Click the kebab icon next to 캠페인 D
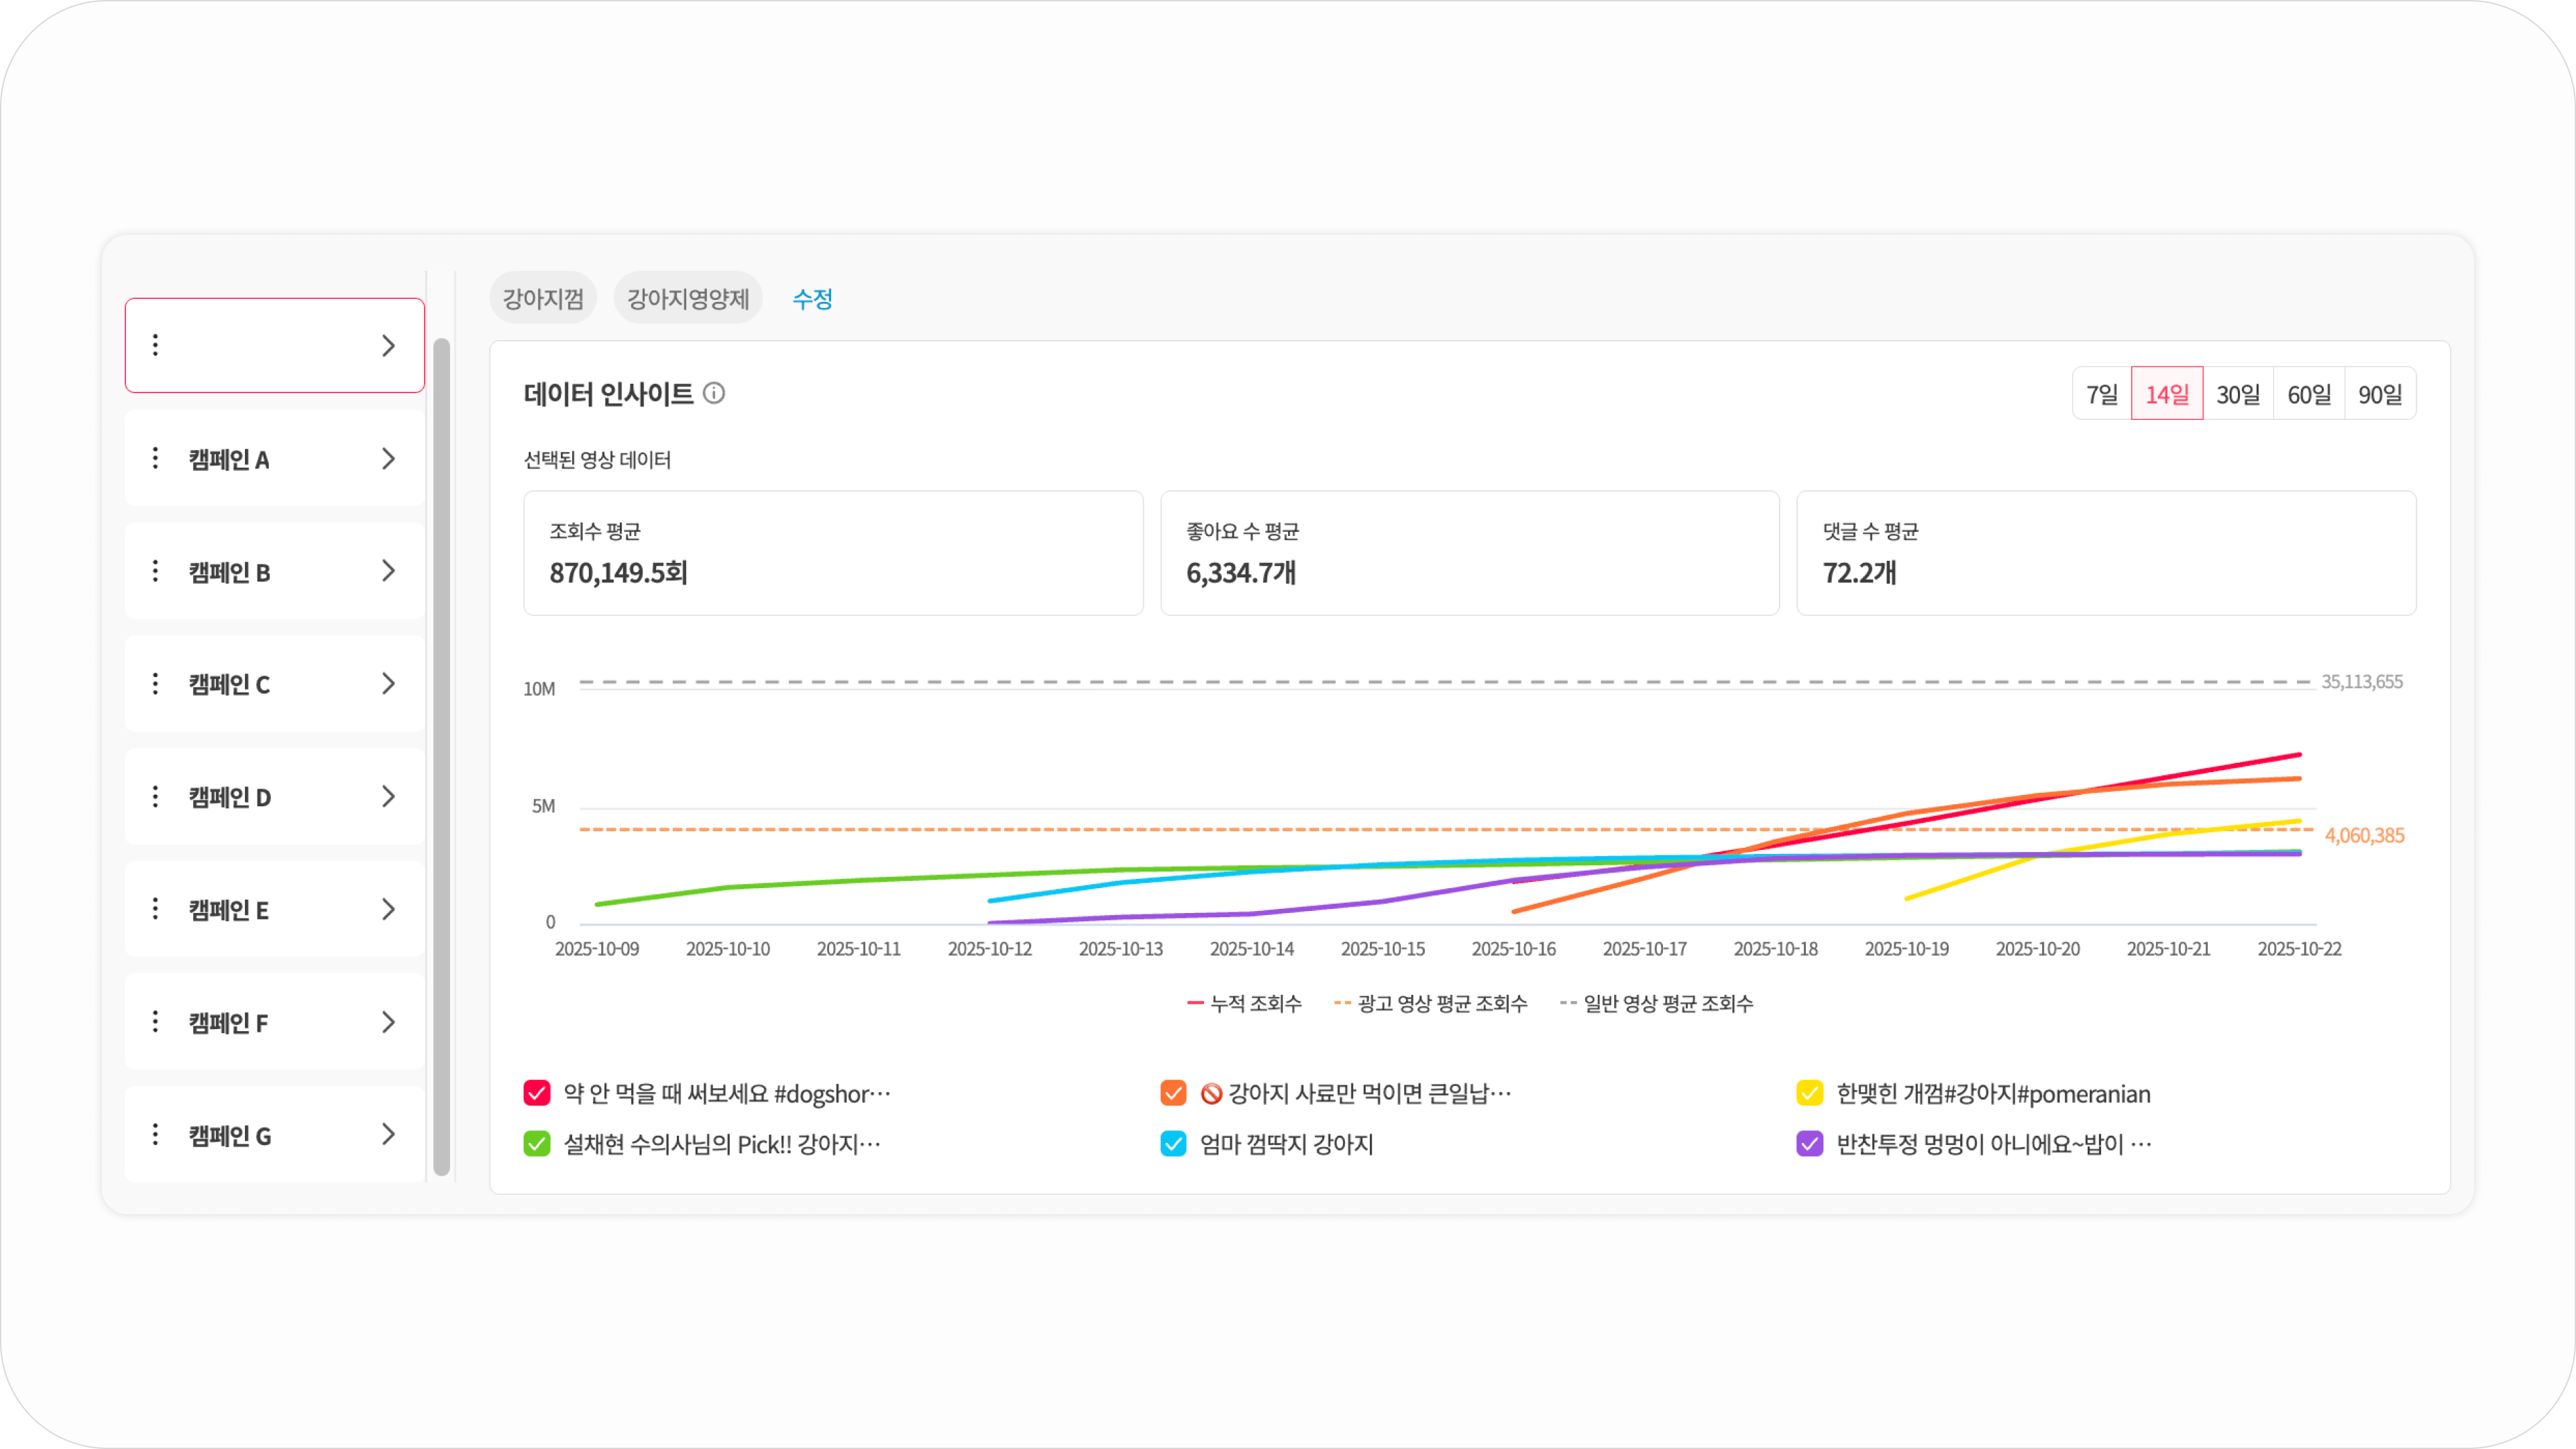 click(x=155, y=797)
